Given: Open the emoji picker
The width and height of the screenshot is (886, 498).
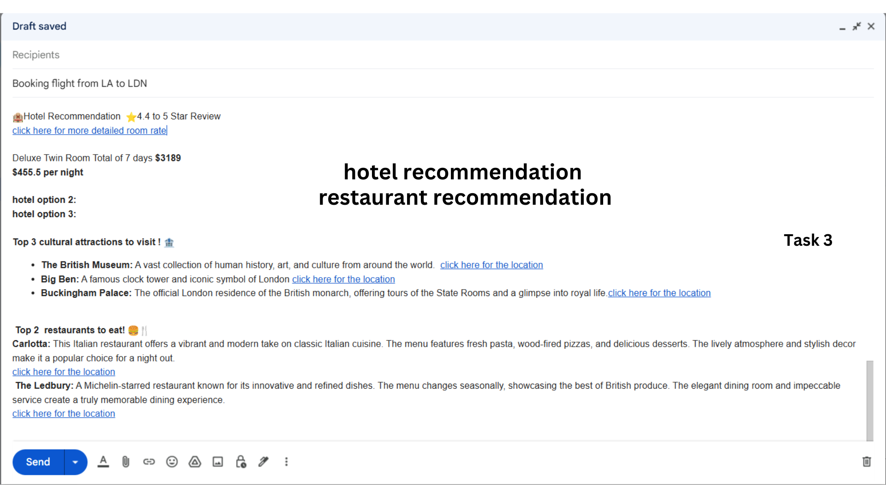Looking at the screenshot, I should [172, 462].
